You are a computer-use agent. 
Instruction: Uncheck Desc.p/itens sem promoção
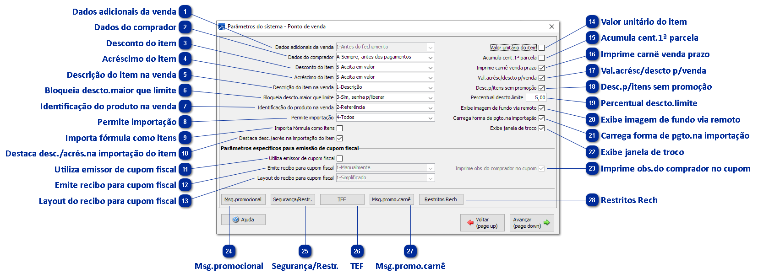(x=542, y=88)
